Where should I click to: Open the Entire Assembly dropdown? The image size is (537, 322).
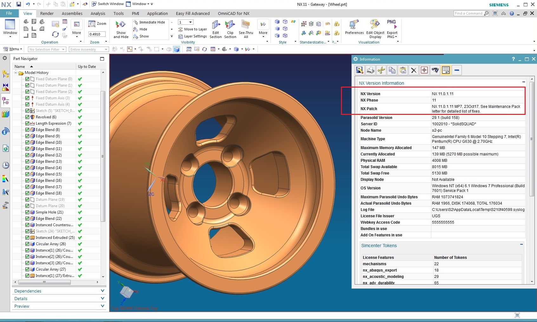click(89, 49)
